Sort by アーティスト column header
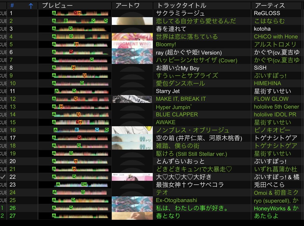This screenshot has width=304, height=226. (x=270, y=5)
